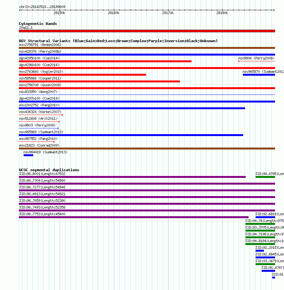Click the %ID:93.3705 duplication label
This screenshot has height=290, width=284.
[x=265, y=227]
